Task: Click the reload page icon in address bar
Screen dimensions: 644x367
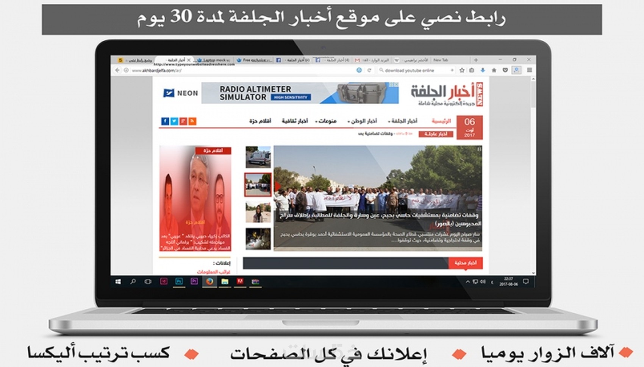Action: [369, 70]
